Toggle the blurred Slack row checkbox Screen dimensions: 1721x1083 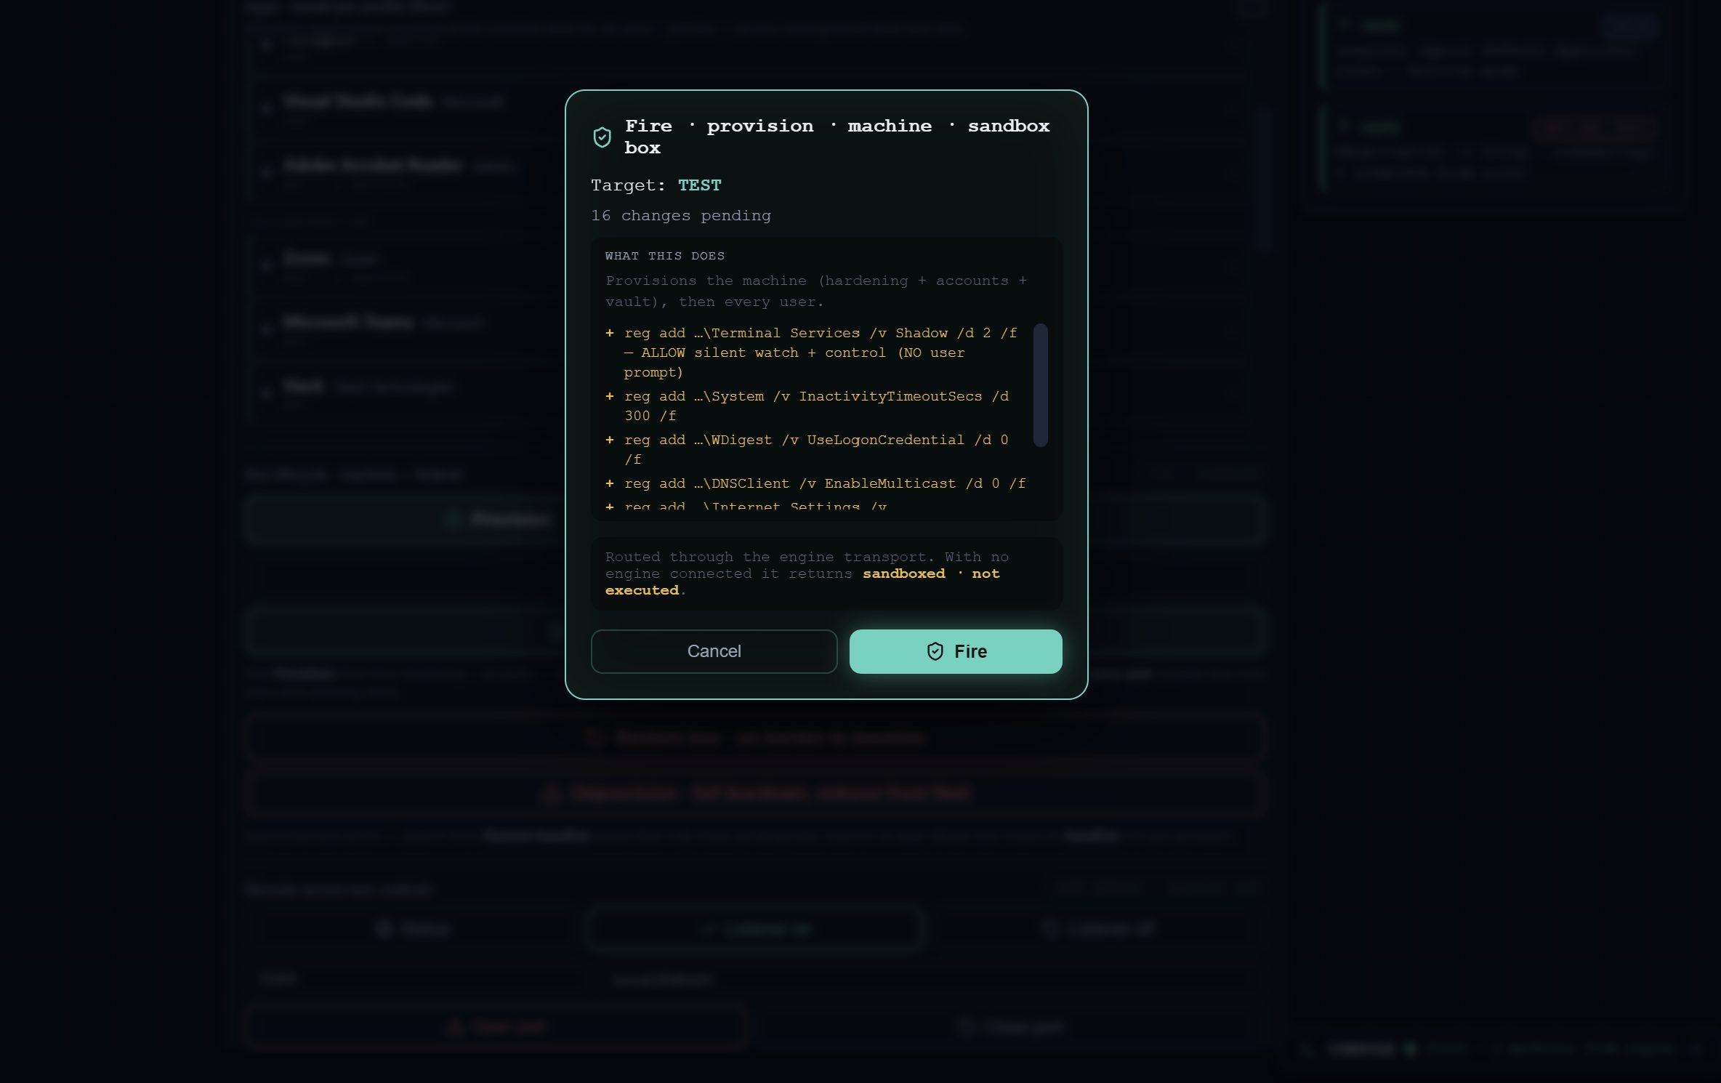click(267, 392)
